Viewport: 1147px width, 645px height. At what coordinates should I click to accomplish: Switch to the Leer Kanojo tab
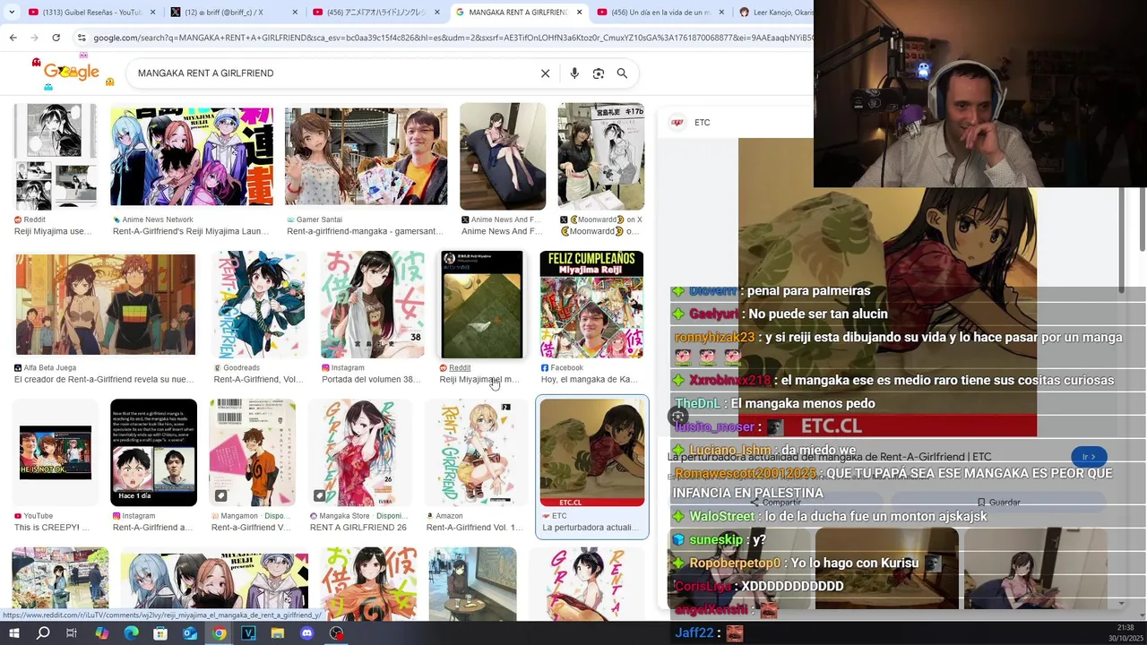[775, 13]
